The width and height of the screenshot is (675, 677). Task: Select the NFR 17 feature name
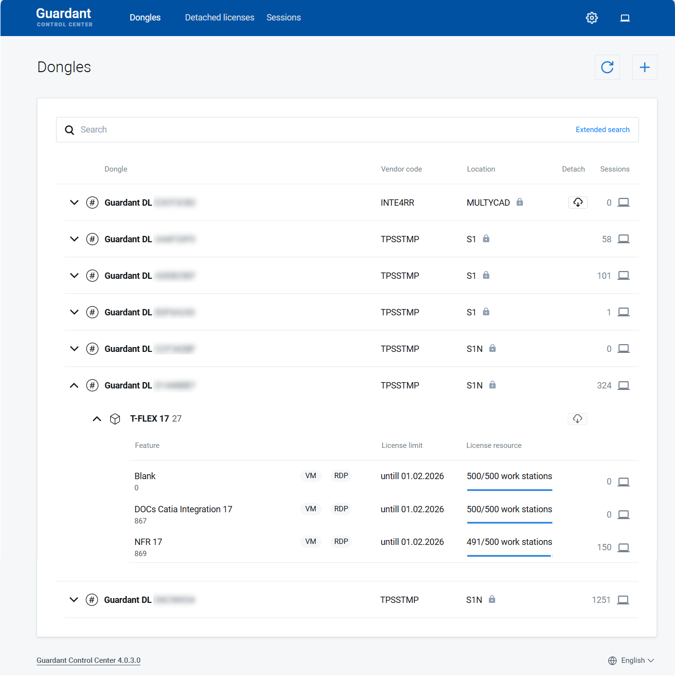click(x=148, y=542)
